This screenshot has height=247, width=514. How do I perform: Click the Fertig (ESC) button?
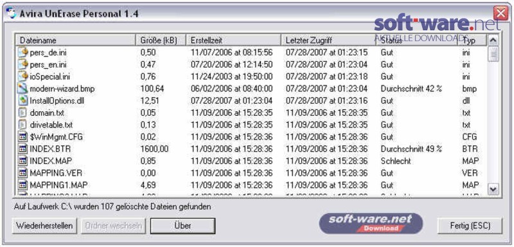[470, 226]
